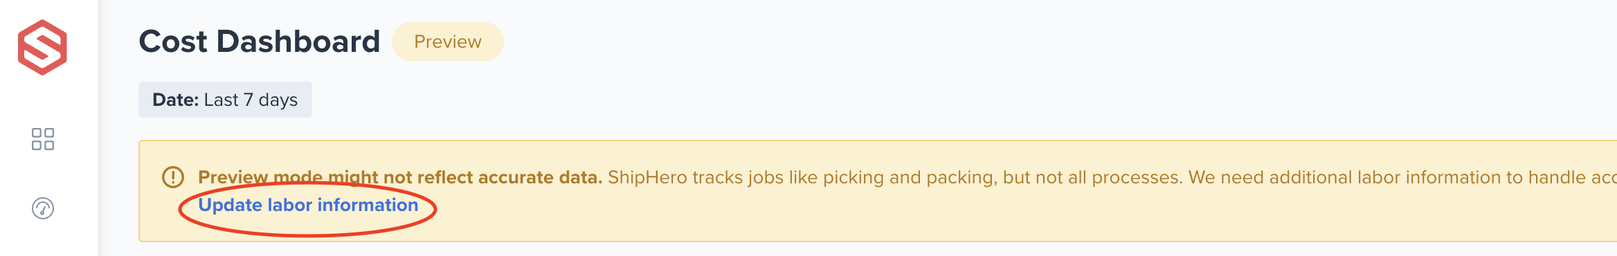Open the four-squares dashboard grid icon

(x=43, y=139)
